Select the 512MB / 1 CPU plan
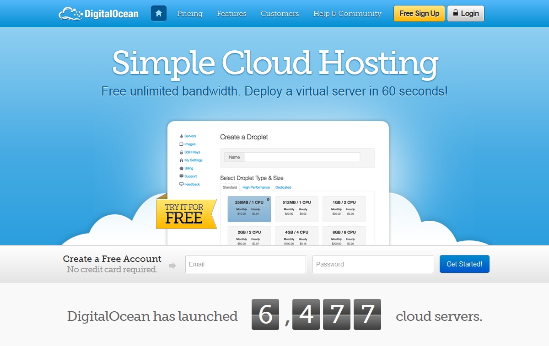Viewport: 549px width, 346px height. pyautogui.click(x=296, y=209)
